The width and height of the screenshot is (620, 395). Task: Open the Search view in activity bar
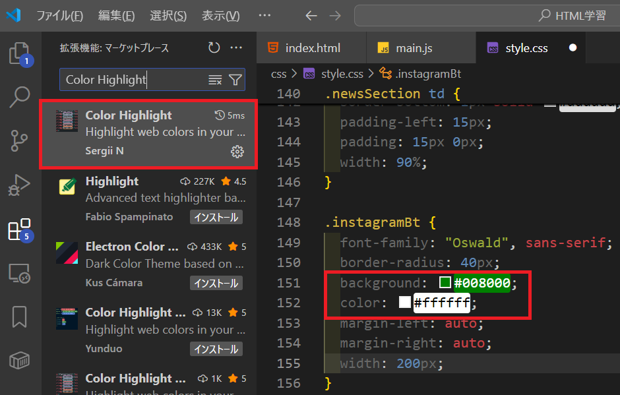click(x=20, y=97)
